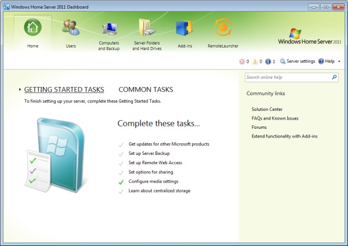The height and width of the screenshot is (246, 348).
Task: Click green checkmark beside Configure media settings
Action: (121, 182)
